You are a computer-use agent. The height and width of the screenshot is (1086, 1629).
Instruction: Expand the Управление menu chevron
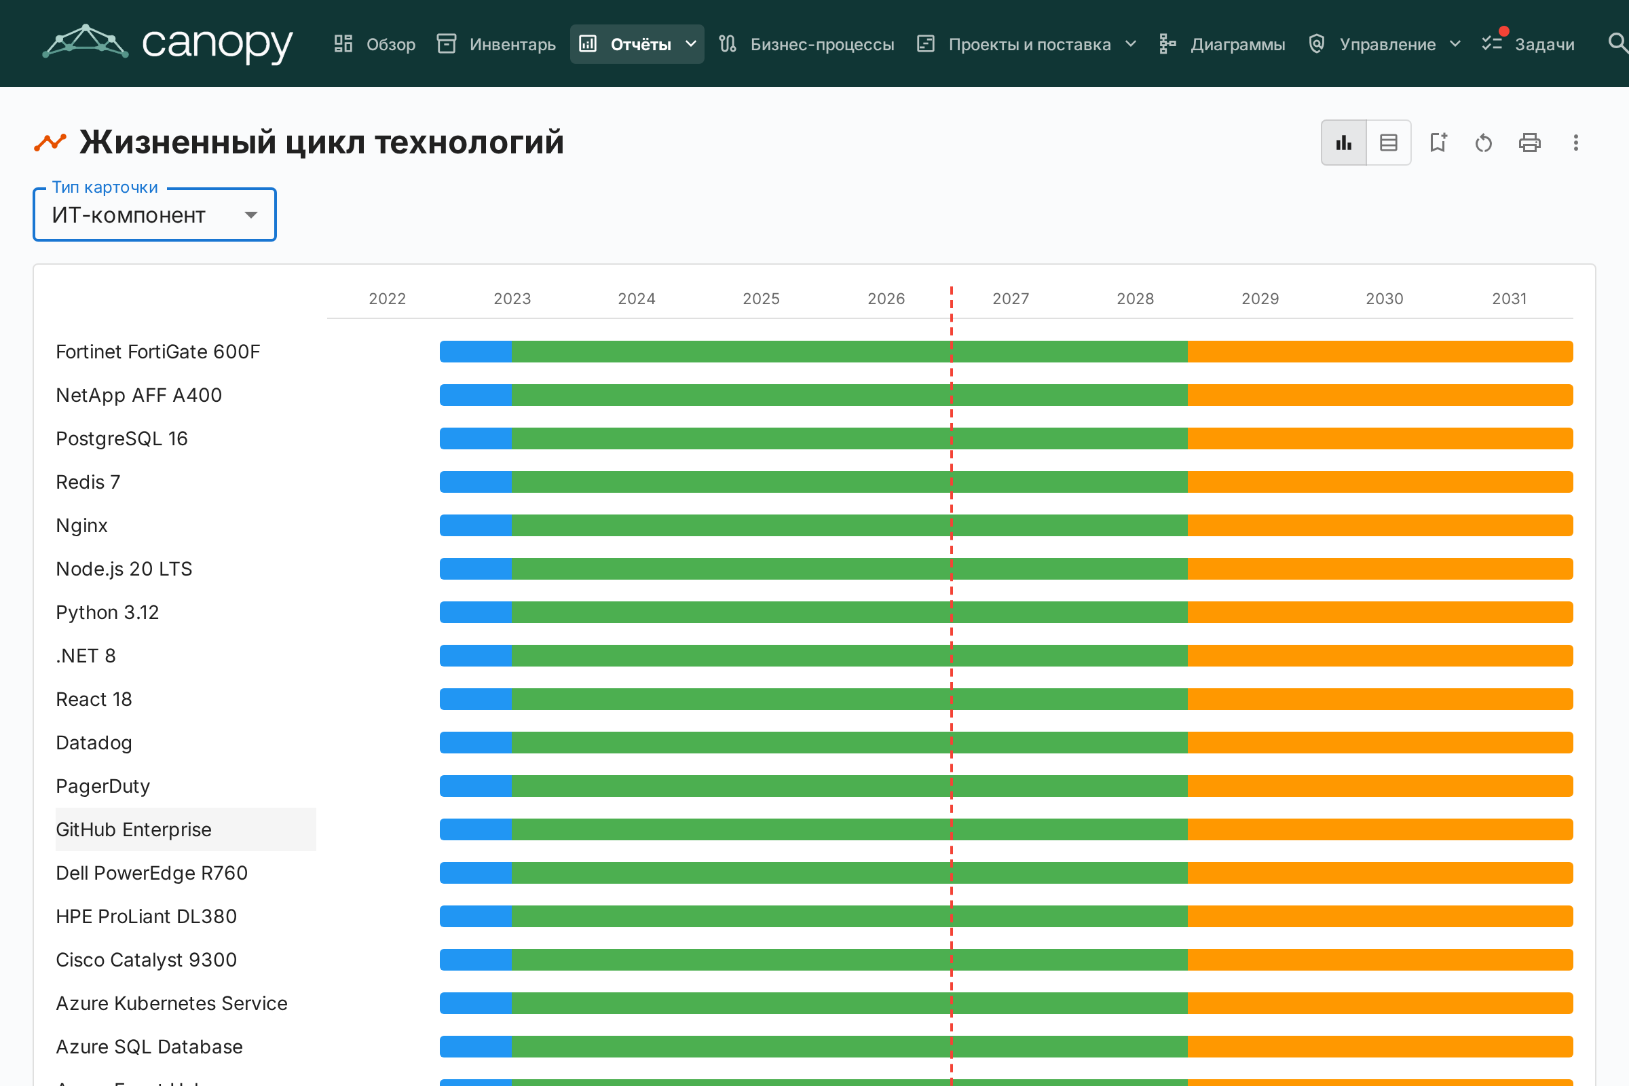[x=1455, y=44]
